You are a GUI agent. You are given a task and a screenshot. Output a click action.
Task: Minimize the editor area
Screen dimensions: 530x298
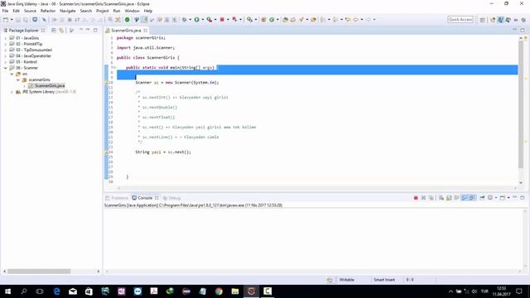click(x=515, y=30)
